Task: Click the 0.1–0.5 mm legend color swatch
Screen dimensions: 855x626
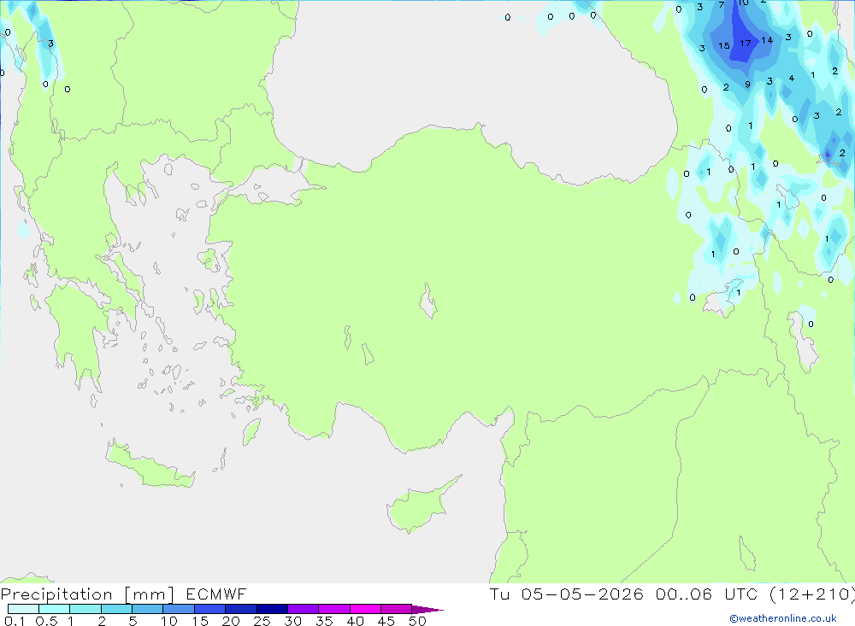Action: (23, 609)
